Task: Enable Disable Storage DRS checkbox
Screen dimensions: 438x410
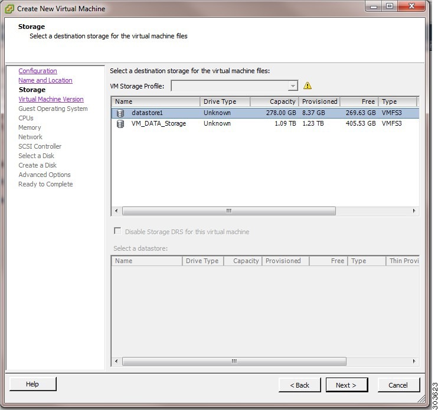Action: coord(117,231)
